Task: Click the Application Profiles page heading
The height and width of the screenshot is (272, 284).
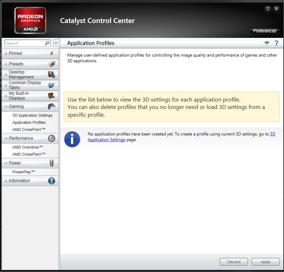Action: click(91, 43)
